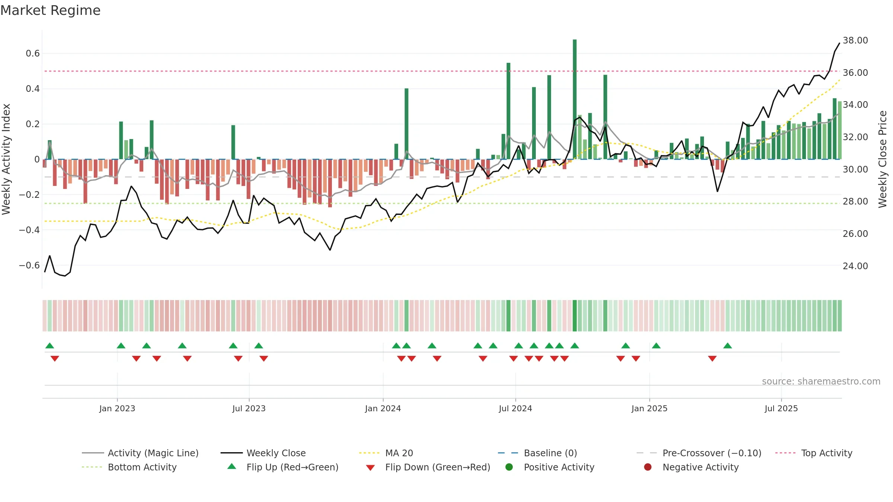Click the 38.00 price axis label
893x502 pixels.
(855, 40)
